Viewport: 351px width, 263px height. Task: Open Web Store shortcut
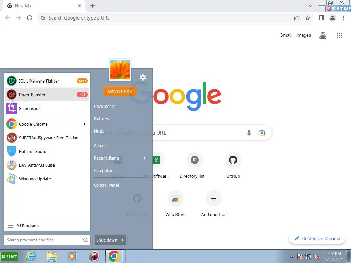point(175,204)
